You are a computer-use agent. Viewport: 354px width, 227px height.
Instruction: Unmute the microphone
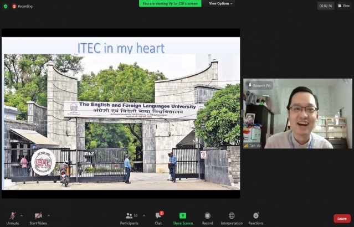tap(13, 219)
